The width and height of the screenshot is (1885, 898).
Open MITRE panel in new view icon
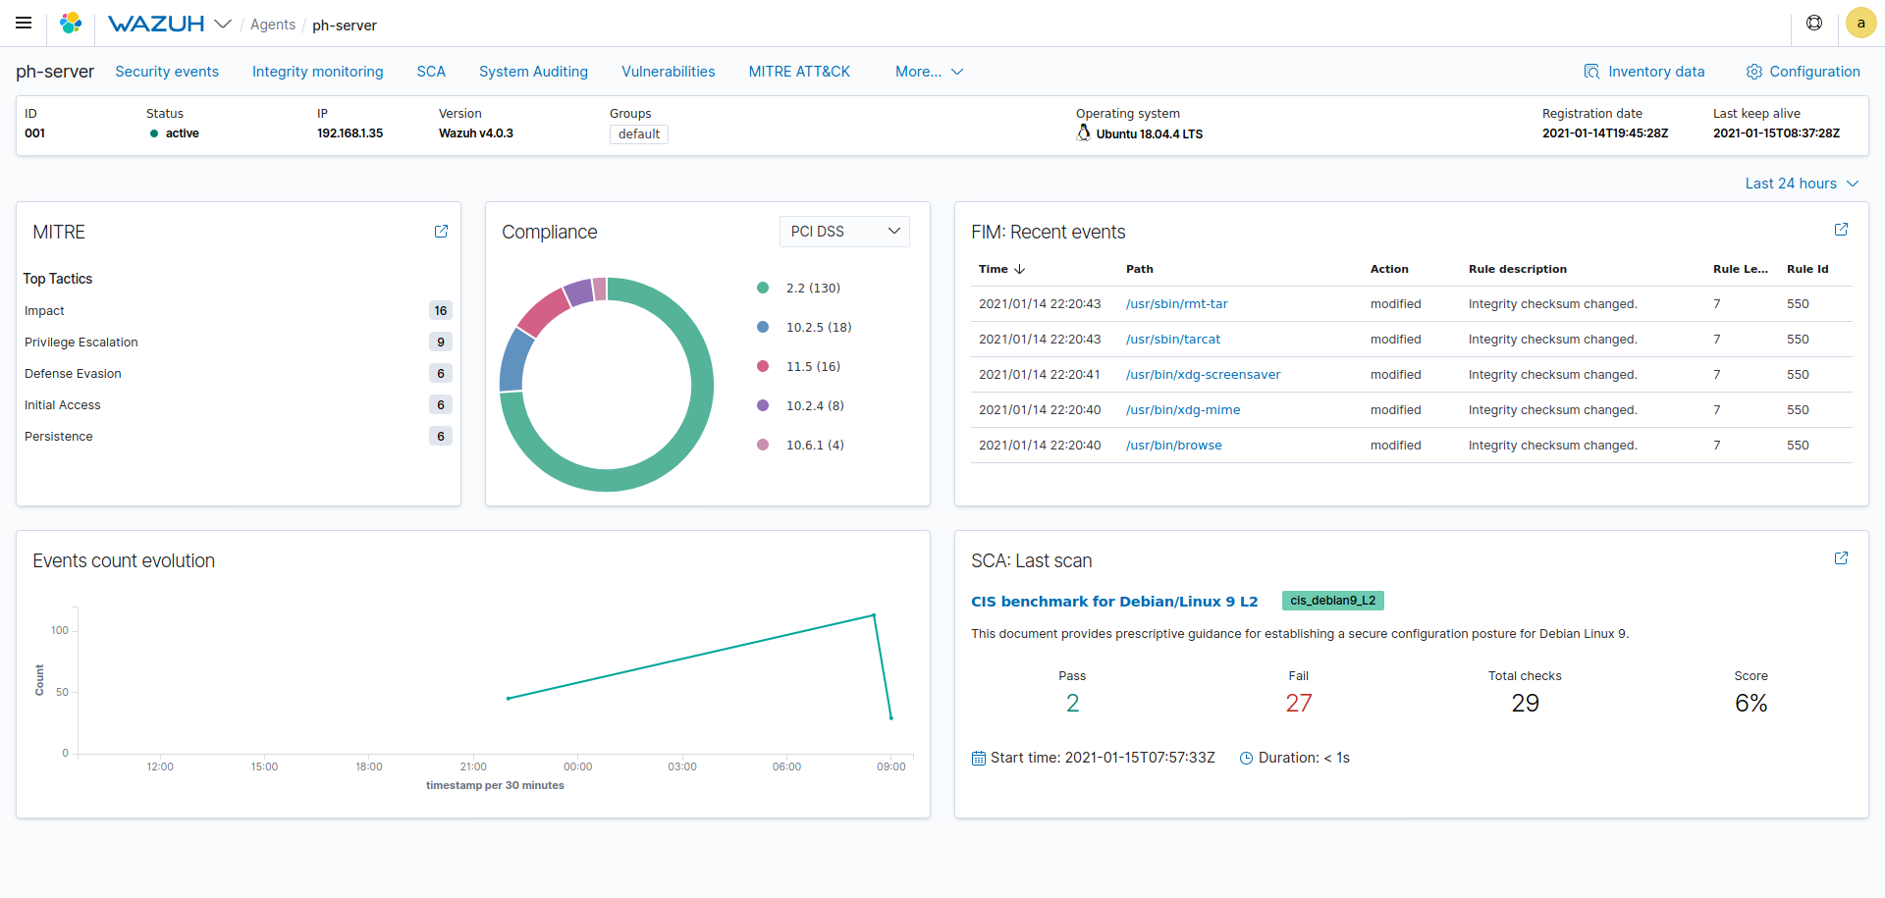(441, 232)
